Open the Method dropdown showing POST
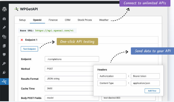 point(69,69)
